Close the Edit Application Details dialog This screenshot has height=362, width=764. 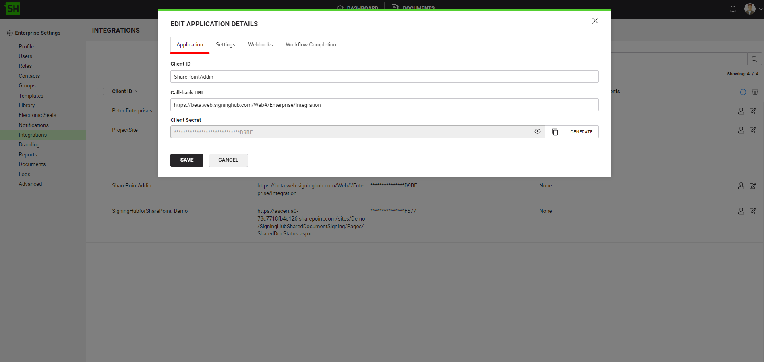[595, 21]
